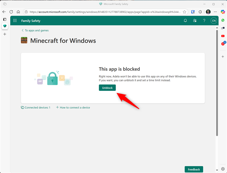Go back to apps and games

[x=35, y=31]
